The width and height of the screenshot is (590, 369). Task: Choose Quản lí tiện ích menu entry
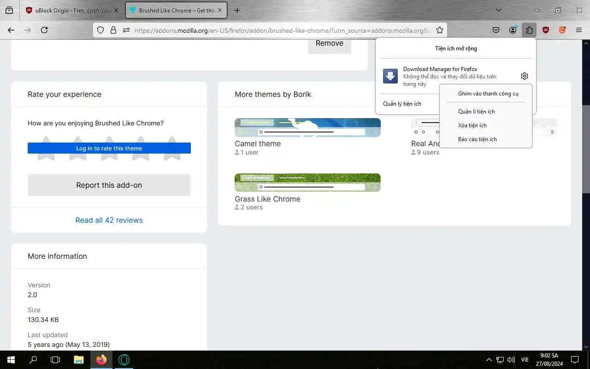tap(476, 112)
